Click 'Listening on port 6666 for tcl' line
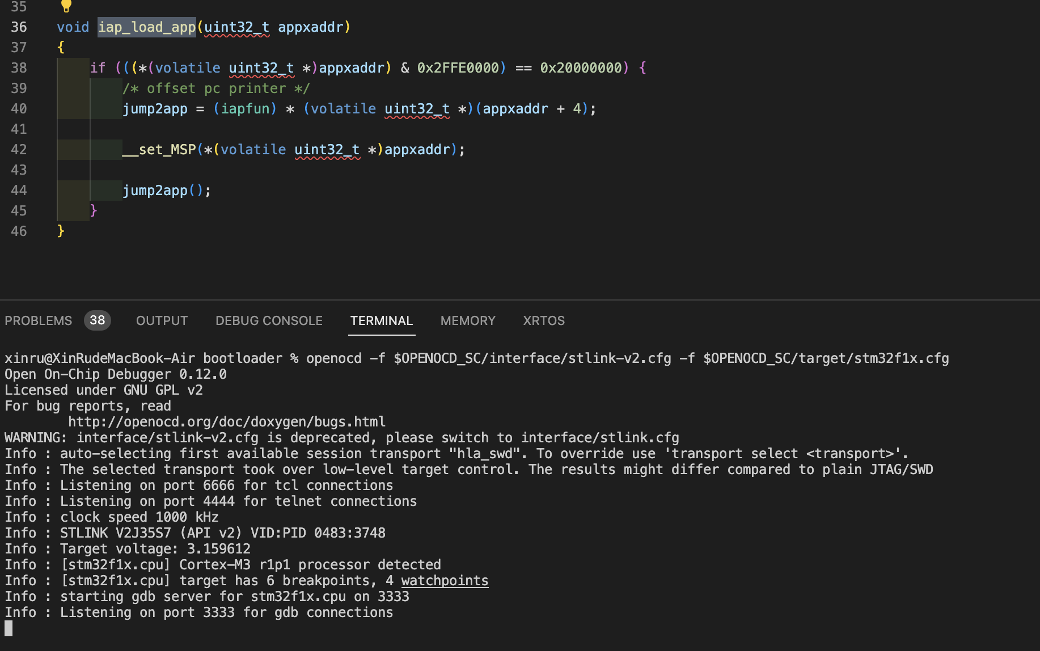This screenshot has height=651, width=1040. click(x=199, y=485)
